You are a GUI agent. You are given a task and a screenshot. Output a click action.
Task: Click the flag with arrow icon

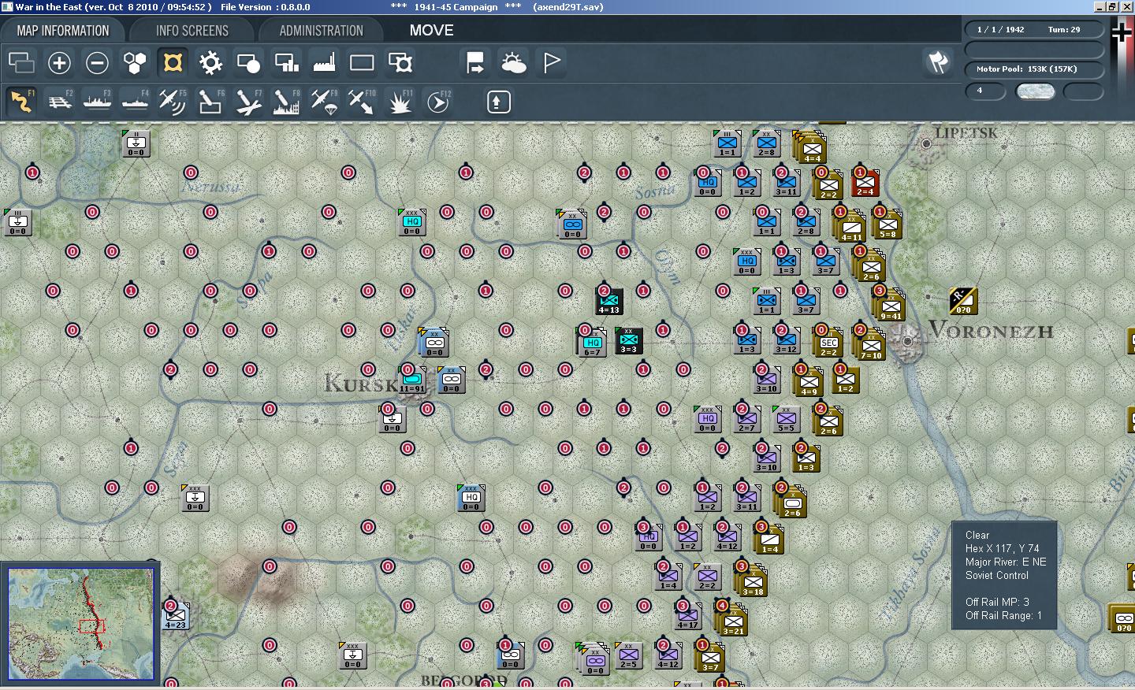475,62
